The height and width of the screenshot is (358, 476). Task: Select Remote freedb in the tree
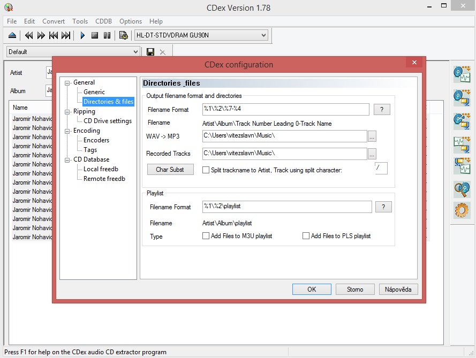click(x=104, y=179)
